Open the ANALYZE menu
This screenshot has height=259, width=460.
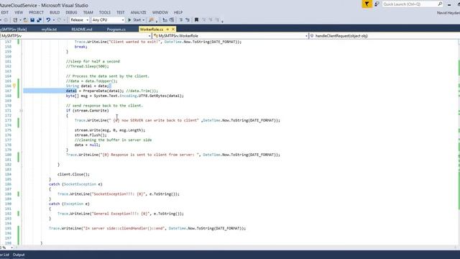tap(138, 12)
